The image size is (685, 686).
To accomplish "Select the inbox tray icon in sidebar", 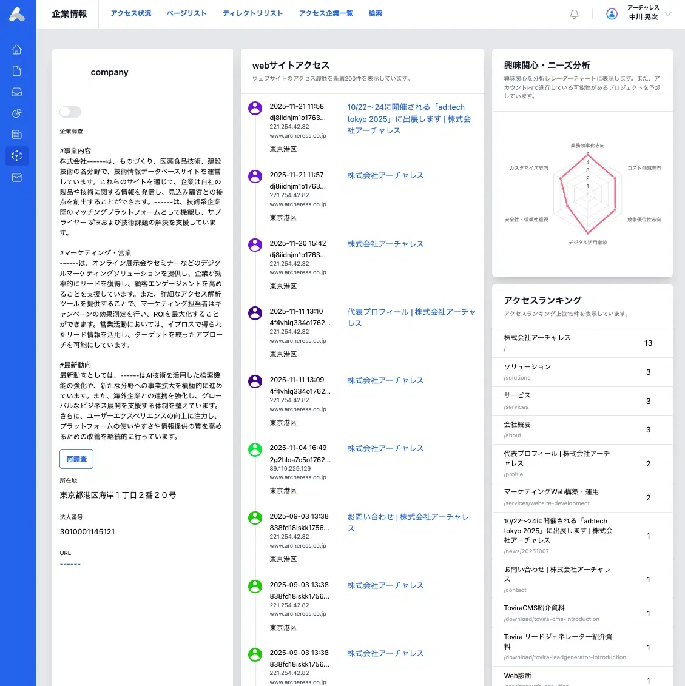I will click(x=17, y=92).
